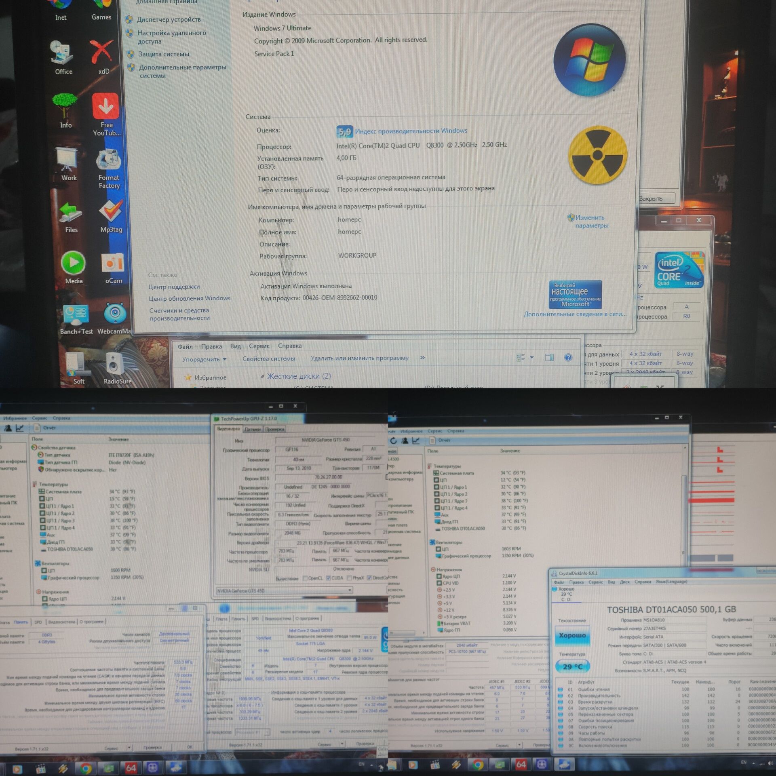The width and height of the screenshot is (776, 776).
Task: Click the 5,9 performance score badge
Action: [x=344, y=131]
